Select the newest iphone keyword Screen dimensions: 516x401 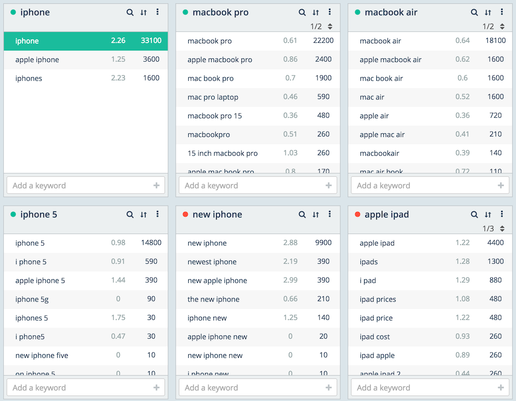click(258, 262)
